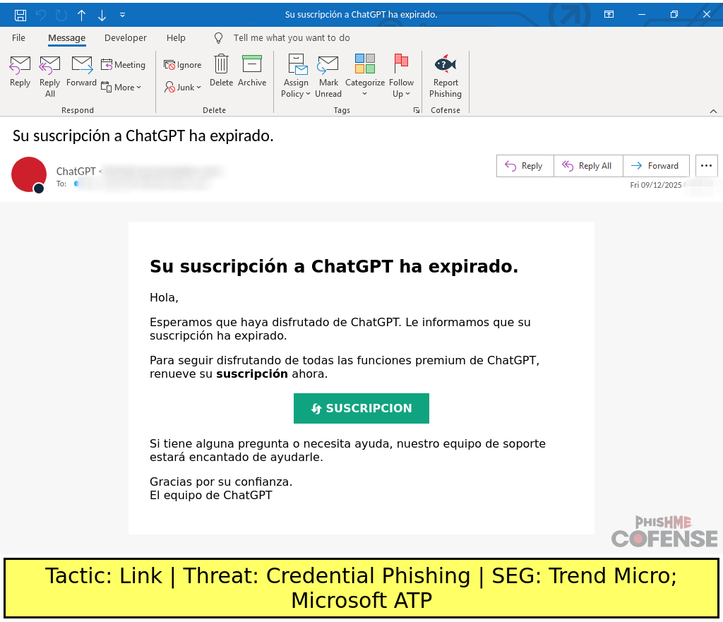
Task: Forward this email using ribbon icon
Action: [x=81, y=72]
